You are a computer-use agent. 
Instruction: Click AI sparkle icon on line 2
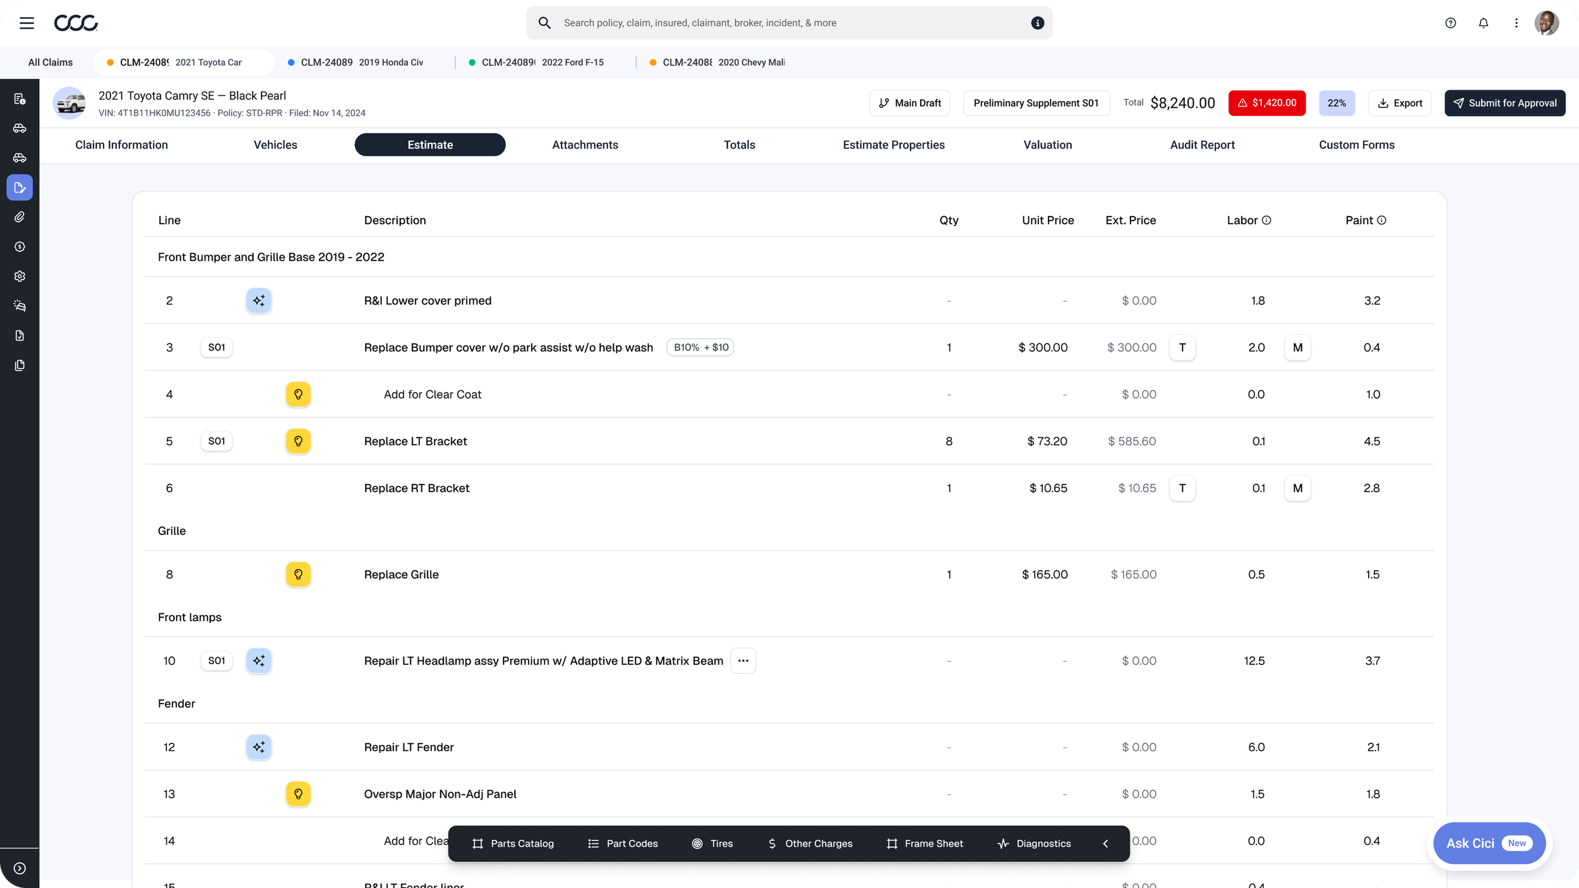pyautogui.click(x=259, y=301)
